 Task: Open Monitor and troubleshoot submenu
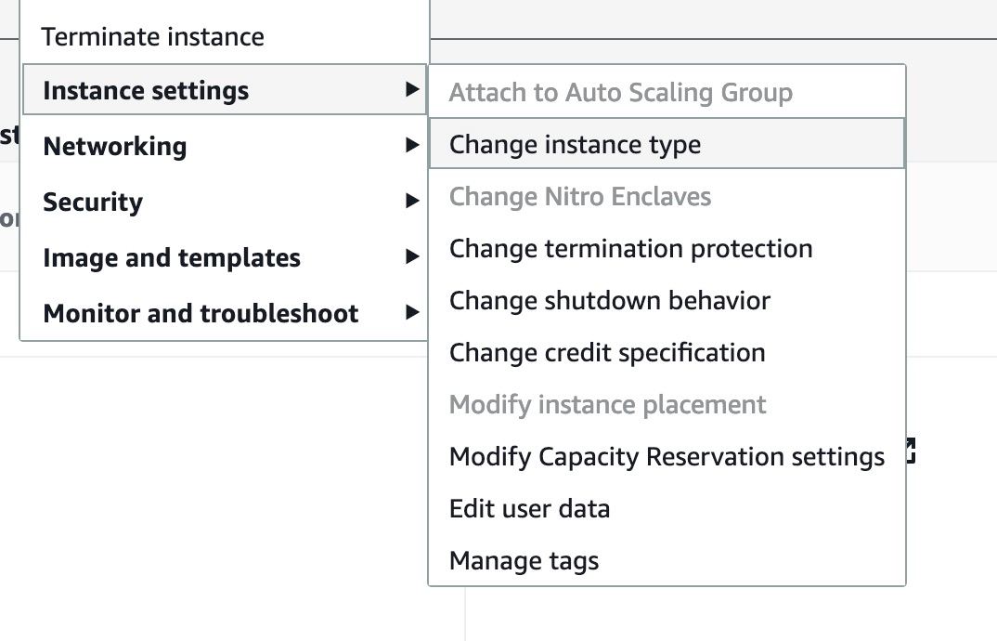coord(225,312)
